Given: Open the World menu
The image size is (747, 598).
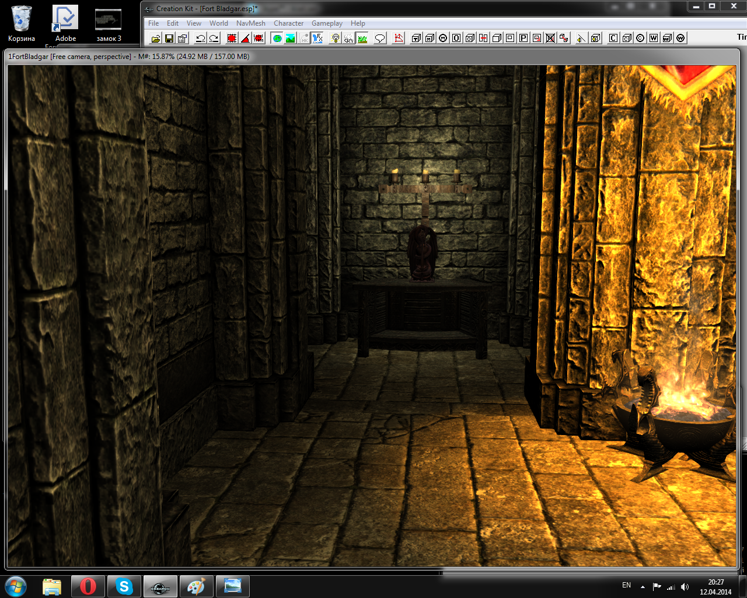Looking at the screenshot, I should pos(219,23).
